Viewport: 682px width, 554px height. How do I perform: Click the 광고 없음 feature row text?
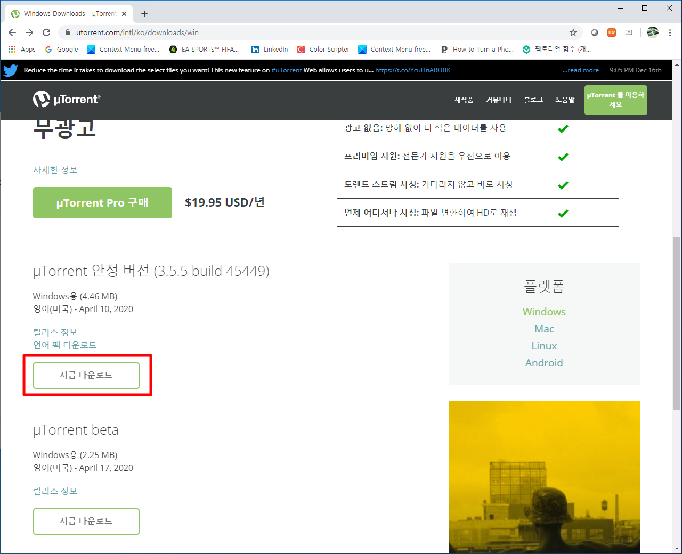(x=425, y=128)
